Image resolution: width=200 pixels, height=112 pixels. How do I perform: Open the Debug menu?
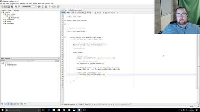pos(30,3)
